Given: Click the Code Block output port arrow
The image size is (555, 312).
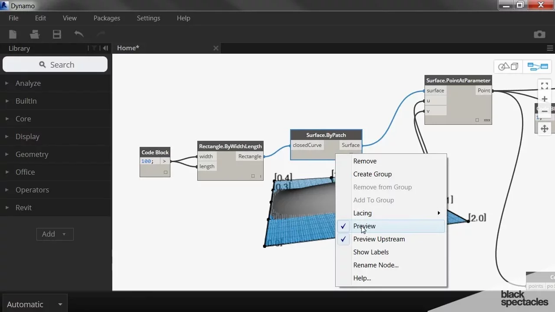Looking at the screenshot, I should [164, 161].
